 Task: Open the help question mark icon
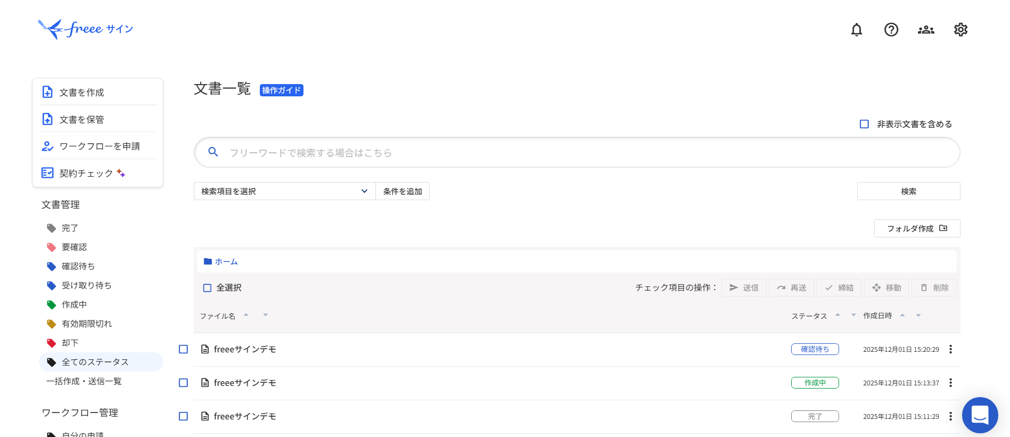891,30
